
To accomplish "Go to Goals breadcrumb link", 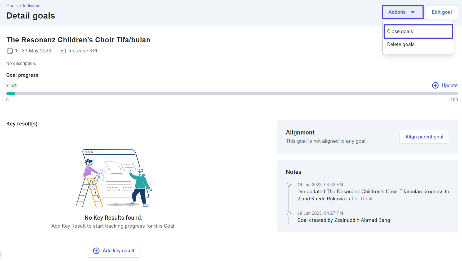I will tap(12, 6).
